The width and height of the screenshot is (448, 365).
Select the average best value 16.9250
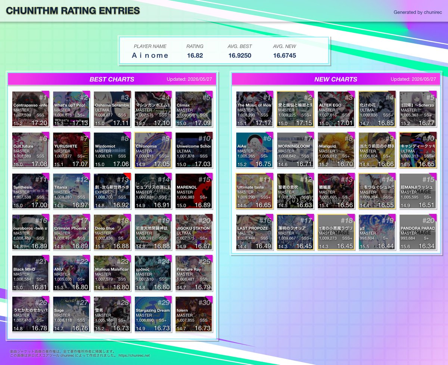[240, 55]
